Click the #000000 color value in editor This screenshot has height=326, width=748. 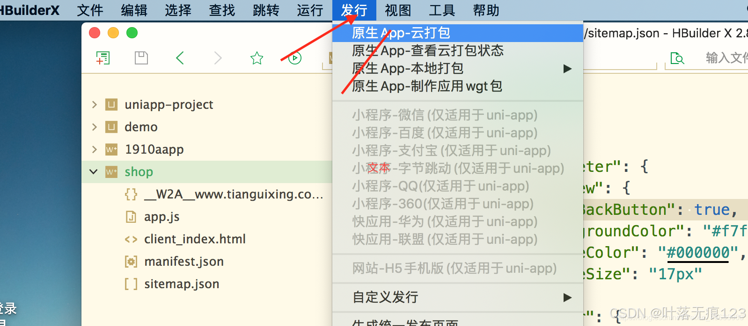pyautogui.click(x=698, y=253)
